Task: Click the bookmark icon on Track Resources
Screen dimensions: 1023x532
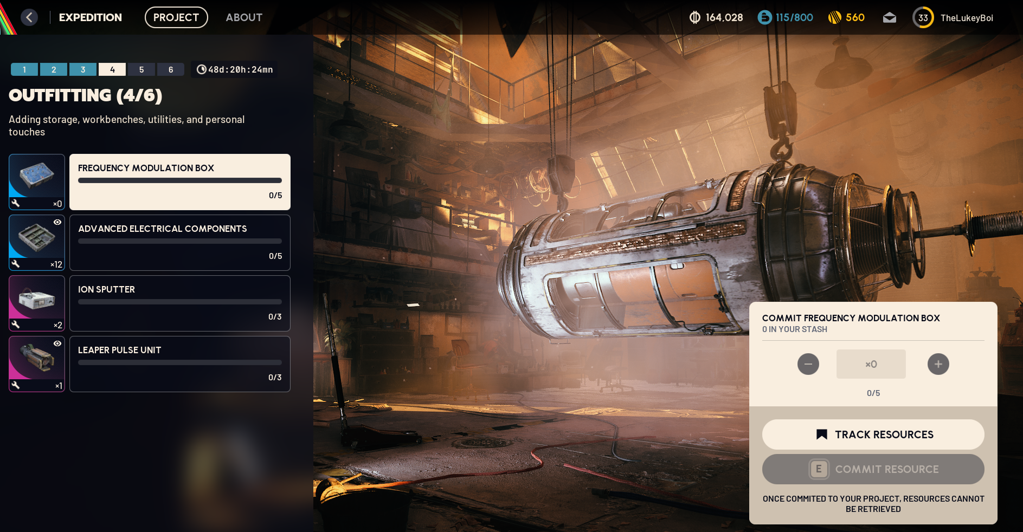Action: click(x=822, y=434)
